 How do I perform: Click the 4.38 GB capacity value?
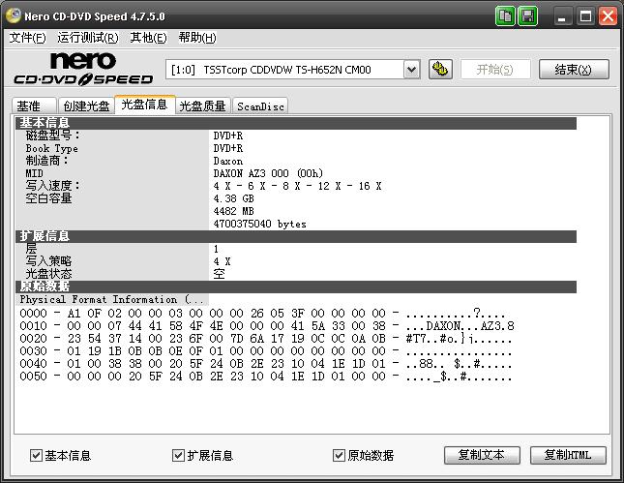tap(233, 198)
